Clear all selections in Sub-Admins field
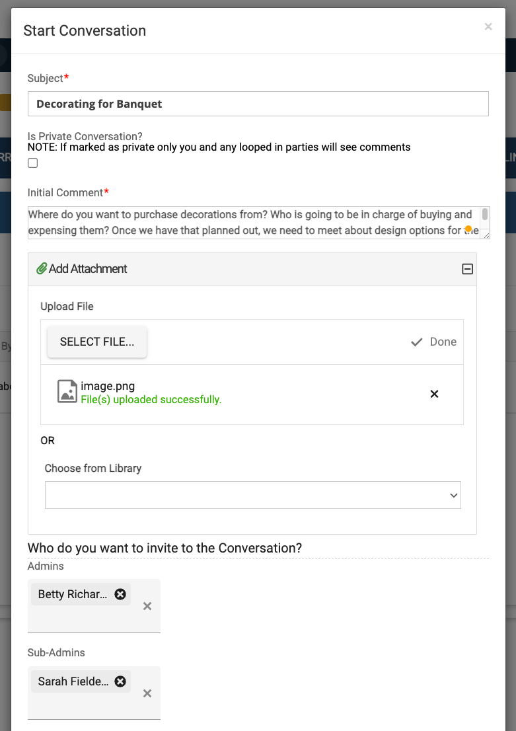 [147, 693]
